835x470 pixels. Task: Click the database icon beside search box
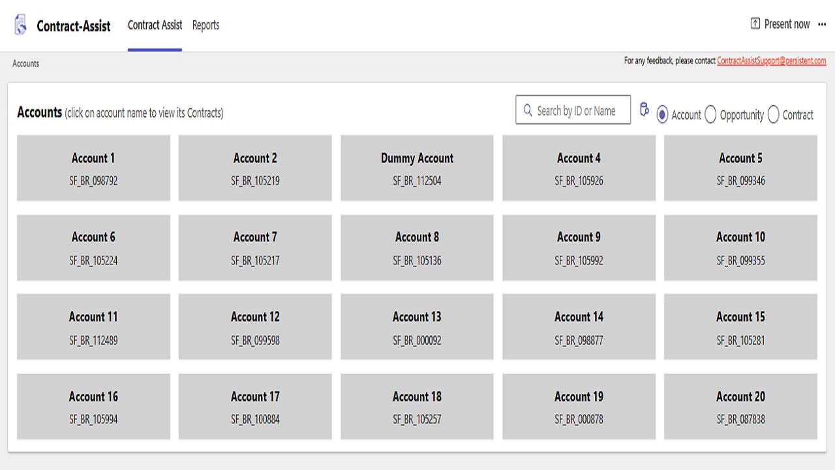[x=644, y=110]
